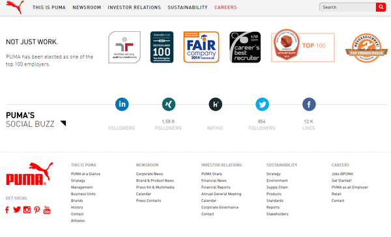Open Get Started! footer link
391x237 pixels.
point(341,180)
